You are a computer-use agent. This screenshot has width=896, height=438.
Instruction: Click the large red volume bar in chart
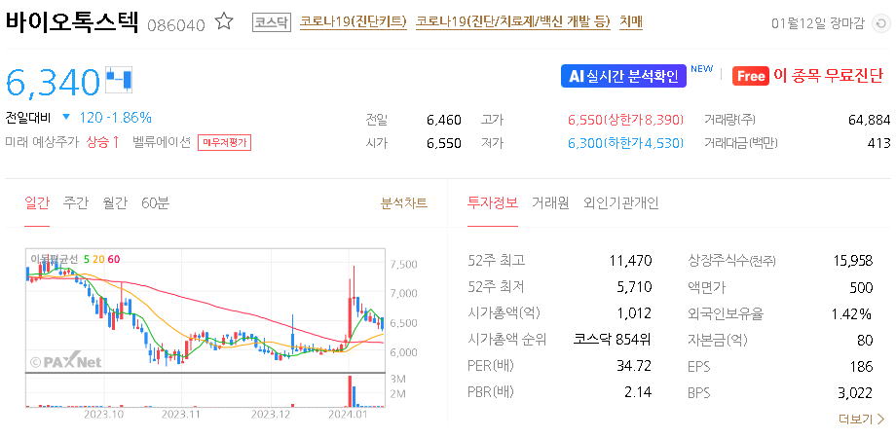(x=349, y=391)
